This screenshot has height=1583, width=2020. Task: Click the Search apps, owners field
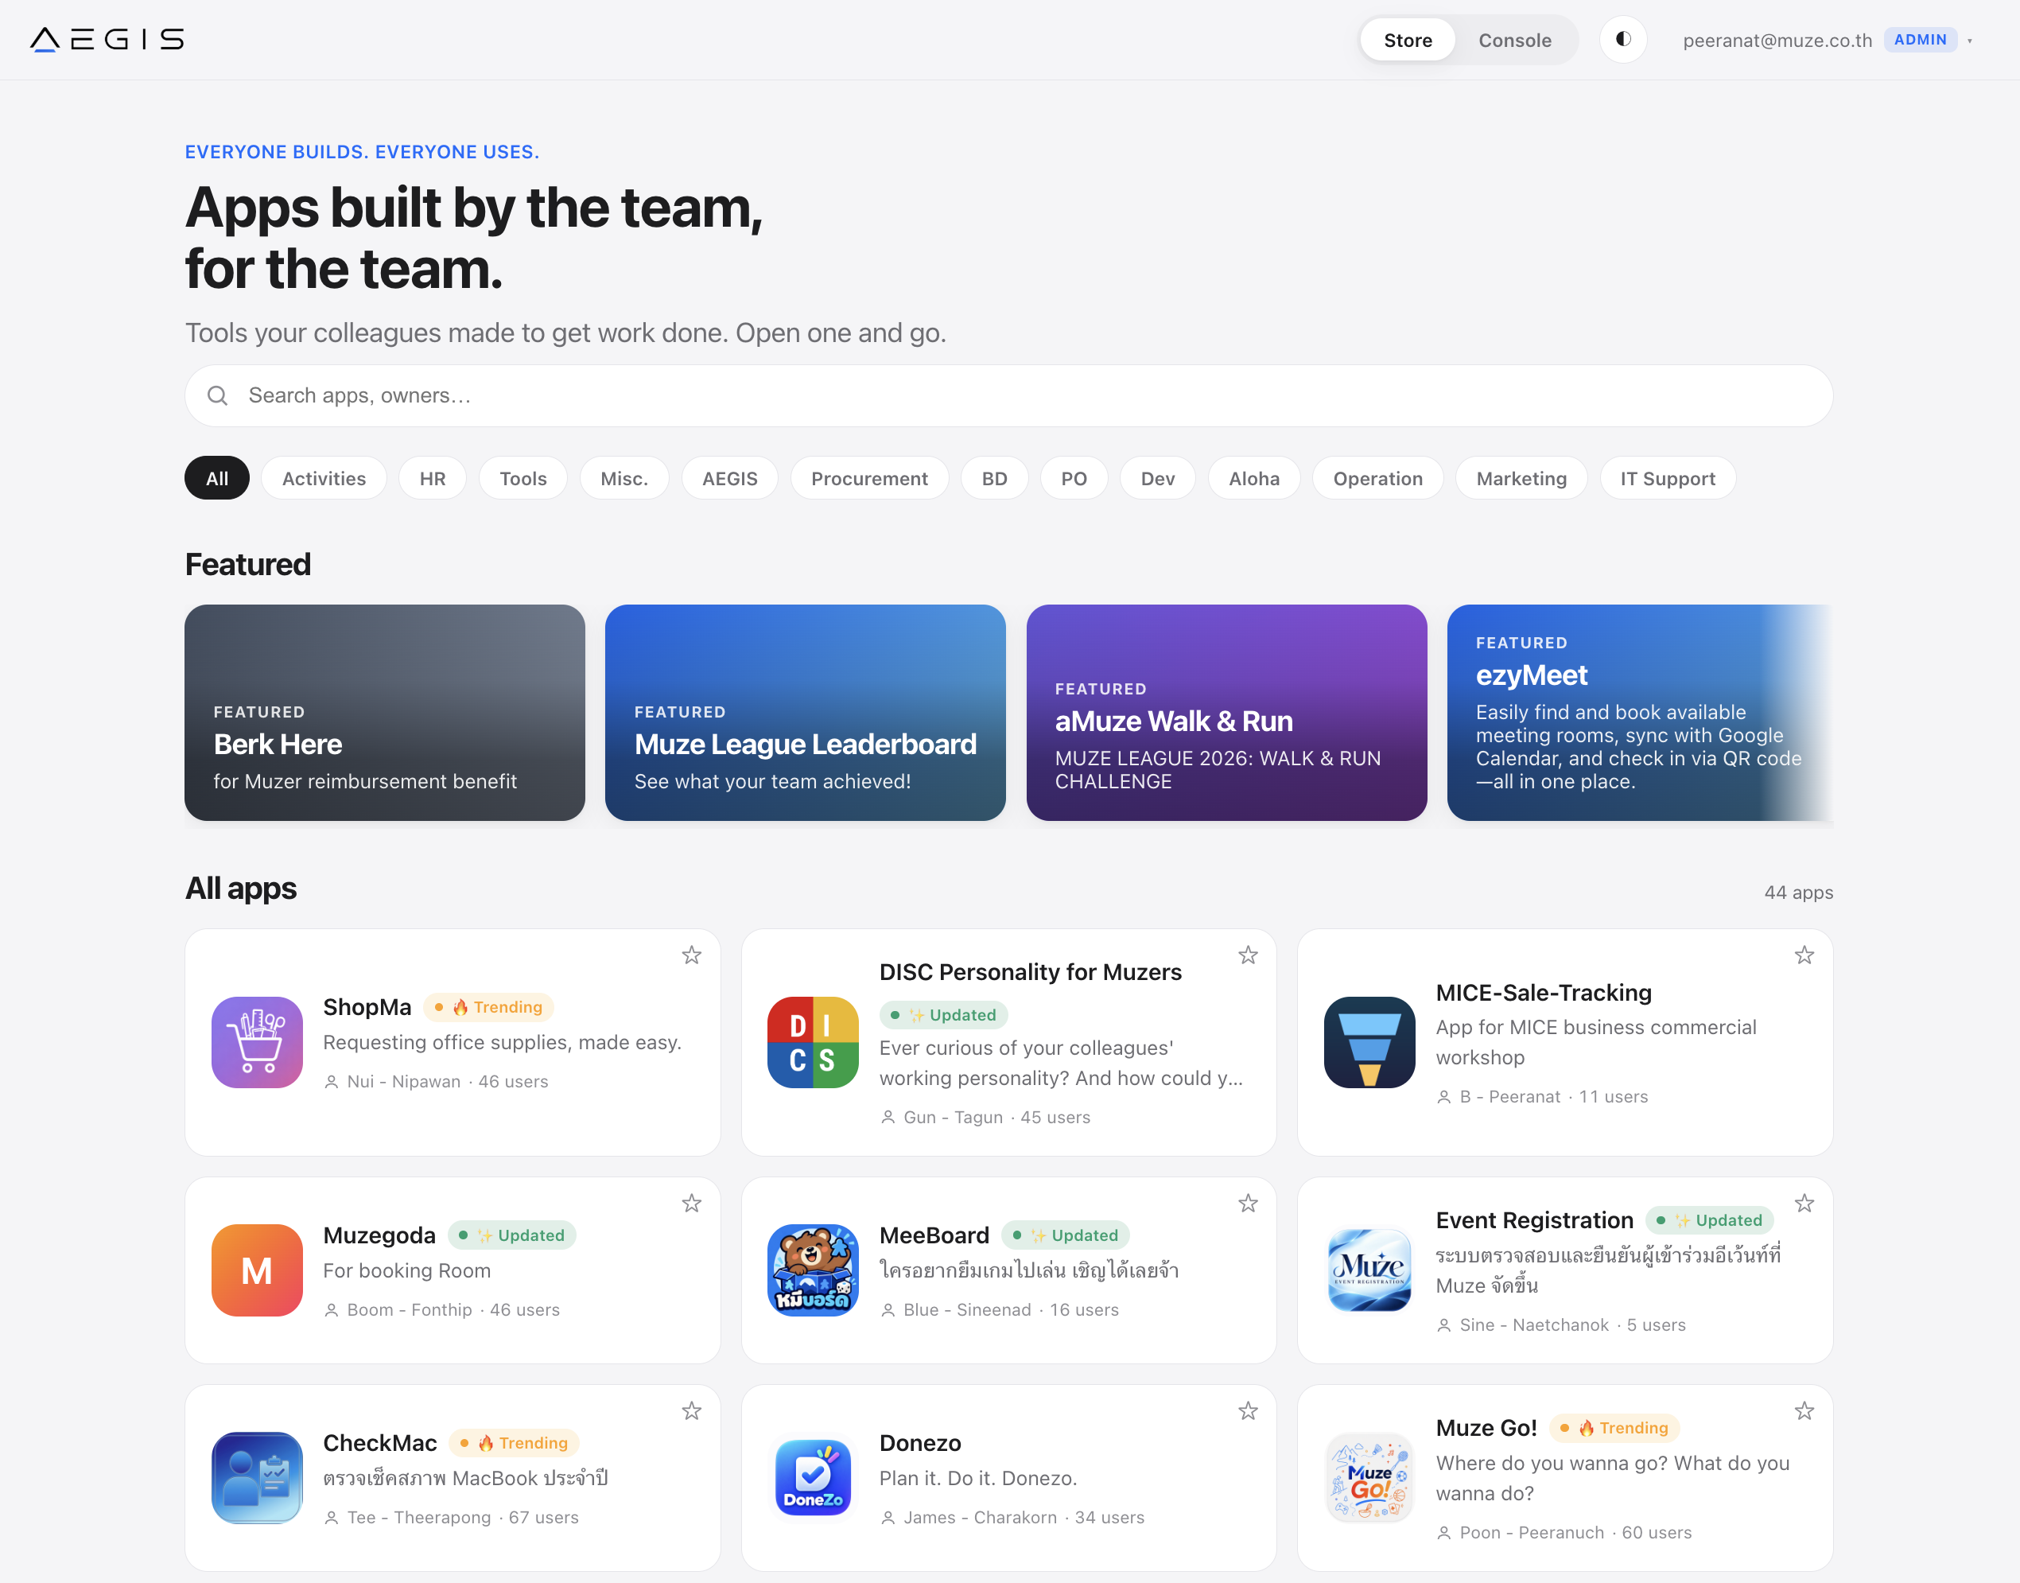point(1008,396)
